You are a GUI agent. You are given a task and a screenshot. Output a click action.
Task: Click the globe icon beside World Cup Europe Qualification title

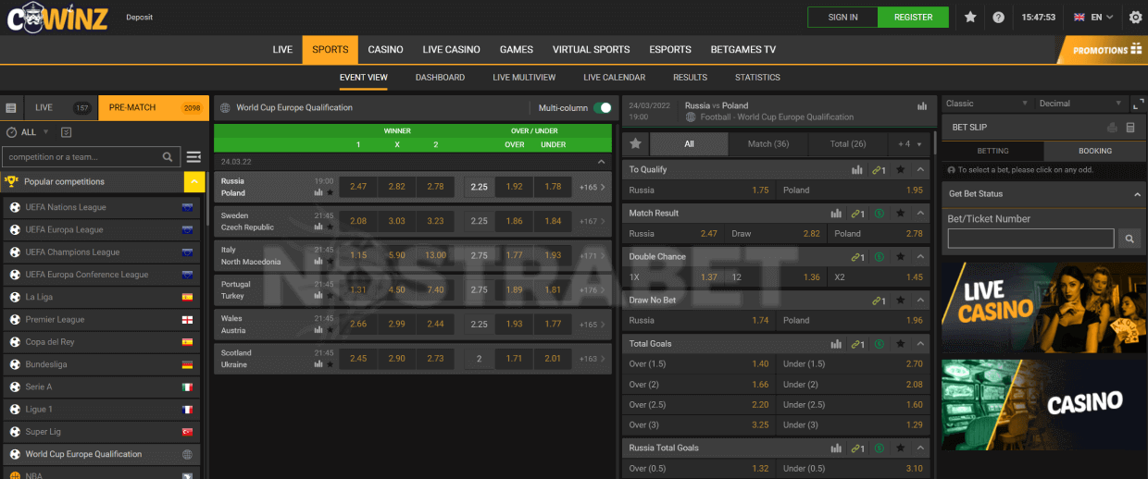pos(224,108)
